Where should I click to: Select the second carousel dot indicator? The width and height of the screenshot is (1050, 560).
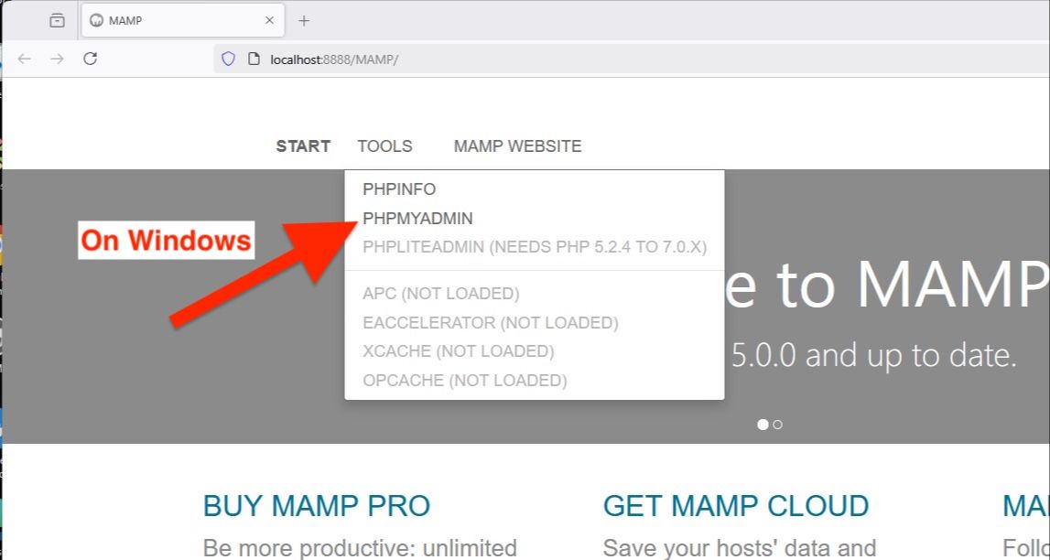pyautogui.click(x=777, y=425)
